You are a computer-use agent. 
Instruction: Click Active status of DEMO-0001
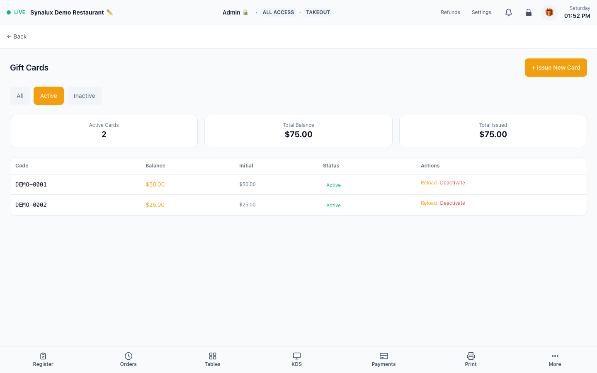pyautogui.click(x=333, y=185)
